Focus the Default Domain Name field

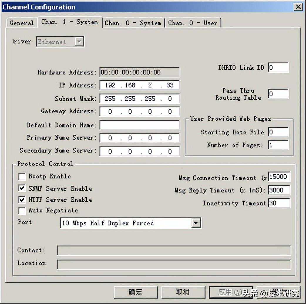pyautogui.click(x=139, y=125)
